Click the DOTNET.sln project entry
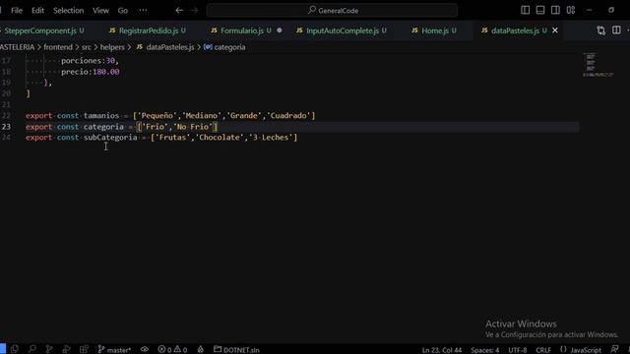Viewport: 630px width, 354px height. tap(236, 350)
